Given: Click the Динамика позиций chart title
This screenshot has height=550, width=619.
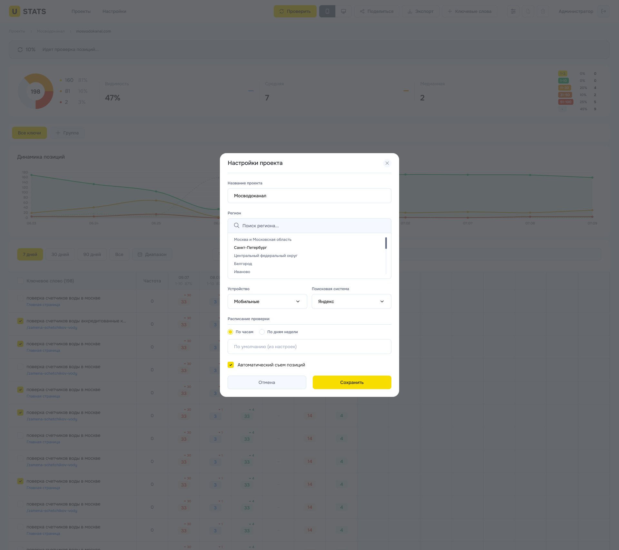Looking at the screenshot, I should click(x=41, y=157).
